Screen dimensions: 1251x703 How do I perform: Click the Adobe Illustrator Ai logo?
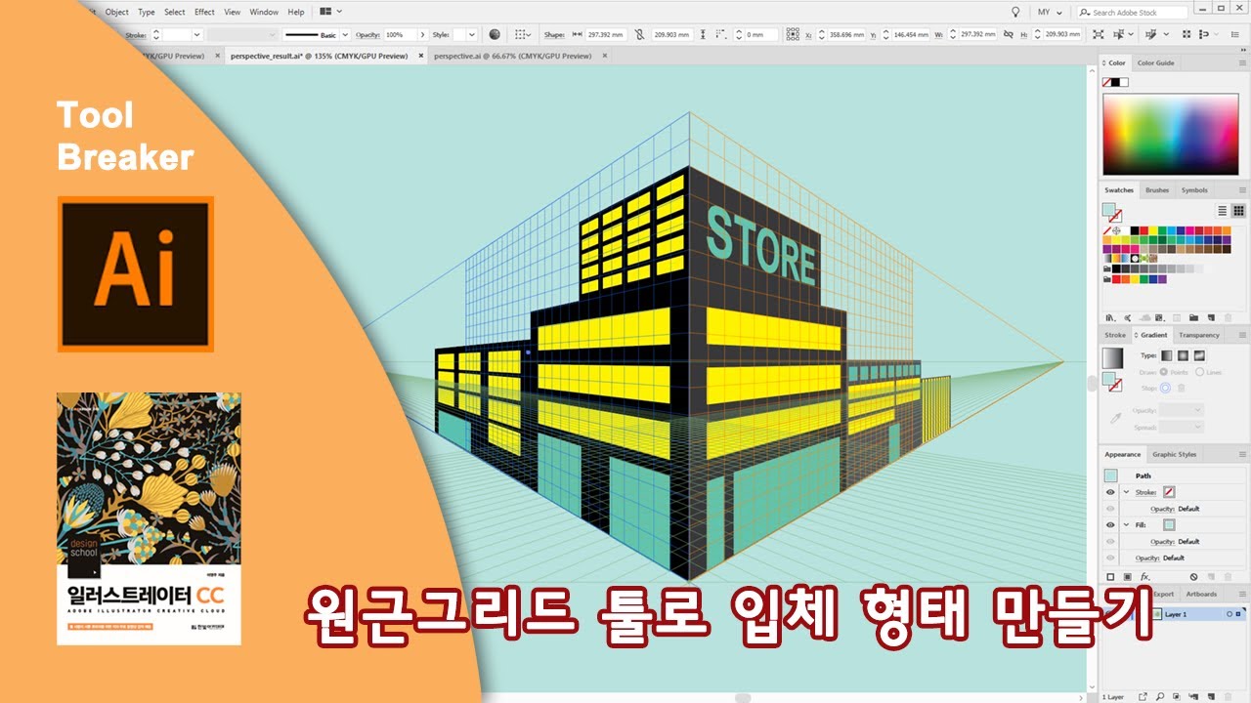pos(136,274)
